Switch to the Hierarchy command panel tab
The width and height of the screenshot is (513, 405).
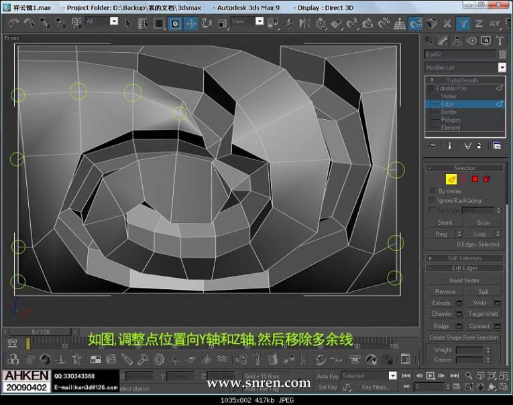pos(457,40)
